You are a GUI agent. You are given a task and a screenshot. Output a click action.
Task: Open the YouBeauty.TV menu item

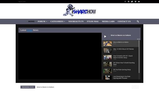76,21
